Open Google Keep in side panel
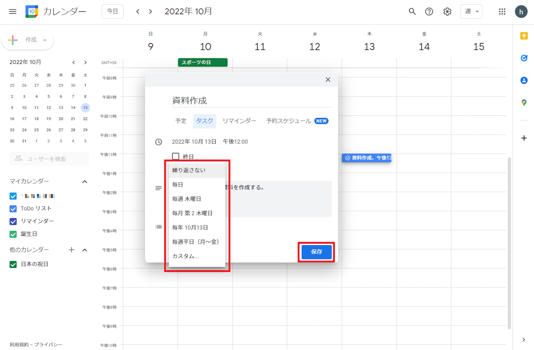534x350 pixels. [x=524, y=36]
